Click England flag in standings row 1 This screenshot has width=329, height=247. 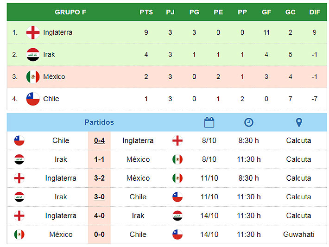pyautogui.click(x=33, y=32)
